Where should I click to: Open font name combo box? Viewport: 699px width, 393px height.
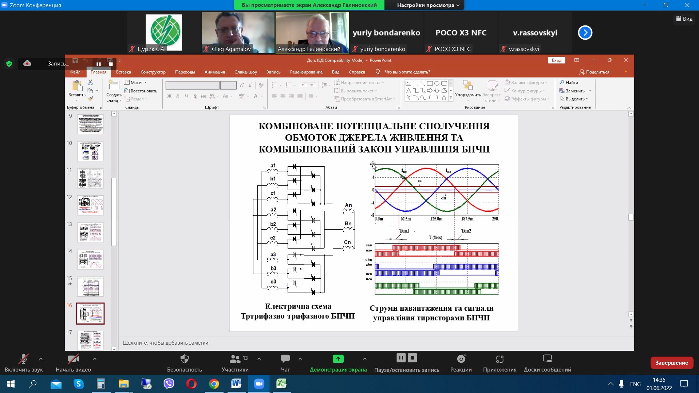tap(192, 85)
